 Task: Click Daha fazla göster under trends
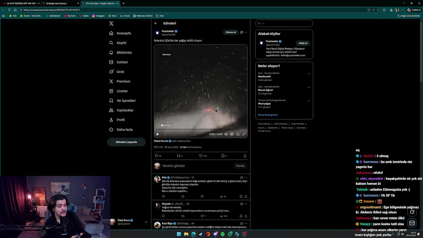tap(268, 115)
